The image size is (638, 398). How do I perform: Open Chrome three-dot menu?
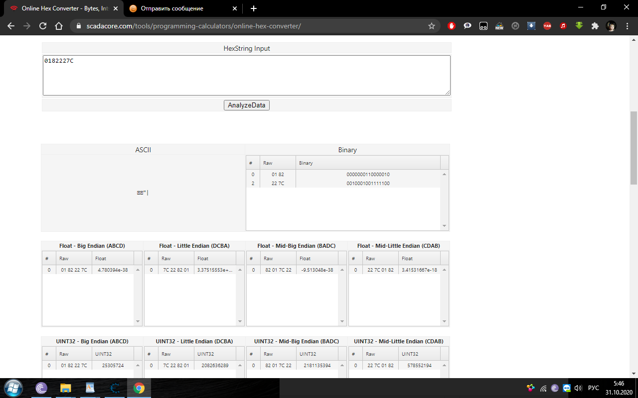(x=627, y=26)
